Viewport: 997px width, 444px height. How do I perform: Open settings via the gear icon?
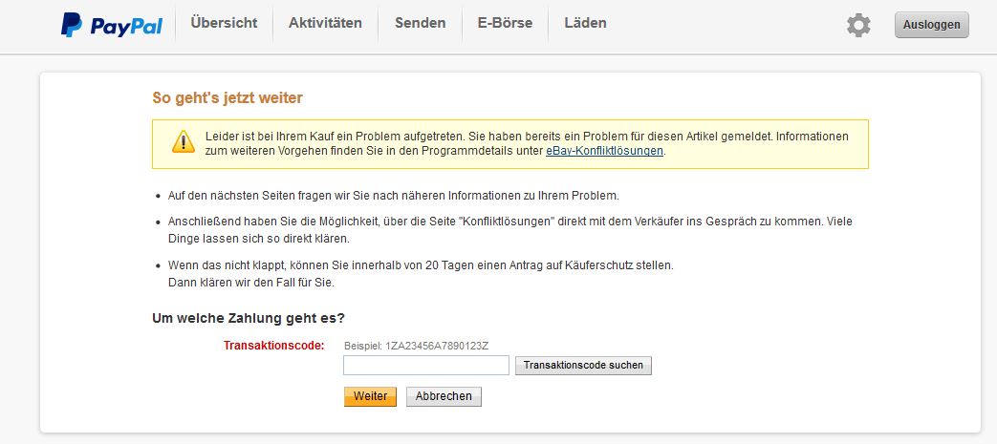coord(858,25)
